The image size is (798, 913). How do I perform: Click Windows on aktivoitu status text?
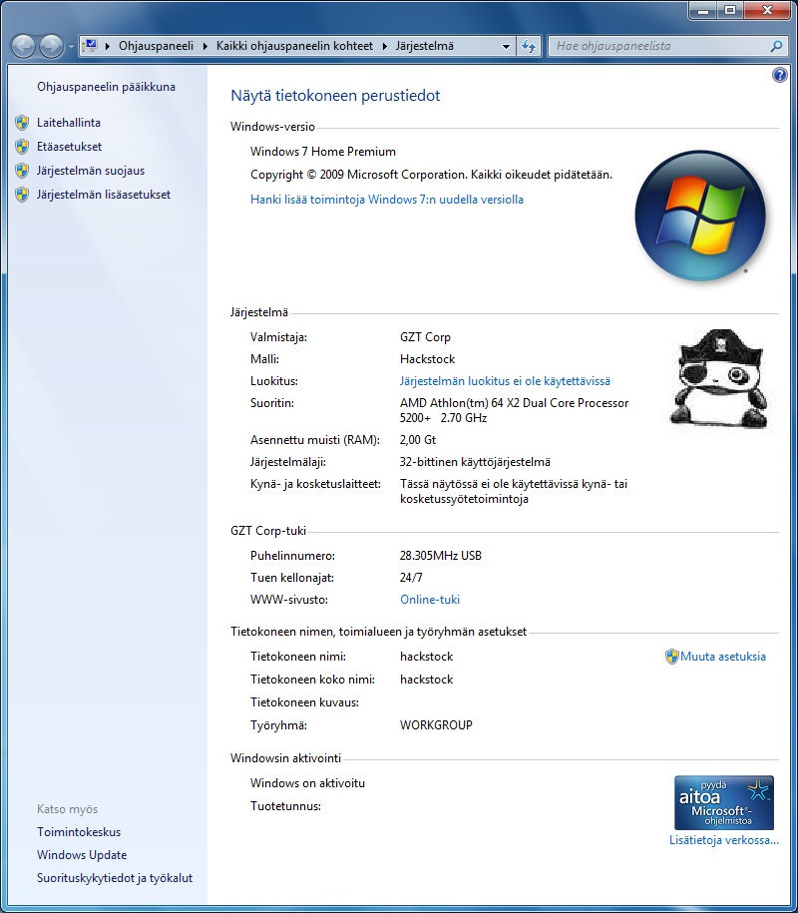tap(307, 782)
